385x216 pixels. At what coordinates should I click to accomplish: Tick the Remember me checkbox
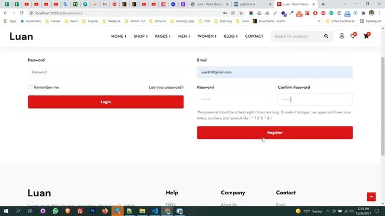[30, 87]
